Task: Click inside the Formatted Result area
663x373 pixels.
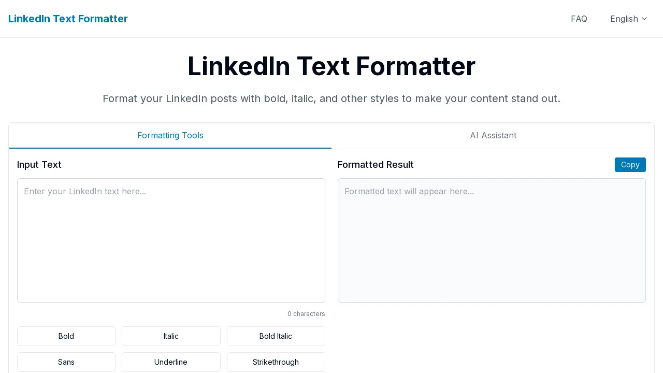Action: click(x=492, y=240)
